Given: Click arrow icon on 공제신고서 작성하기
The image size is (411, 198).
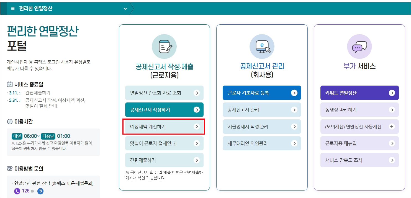Looking at the screenshot, I should 197,110.
